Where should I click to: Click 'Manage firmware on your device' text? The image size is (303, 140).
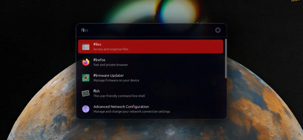(116, 80)
